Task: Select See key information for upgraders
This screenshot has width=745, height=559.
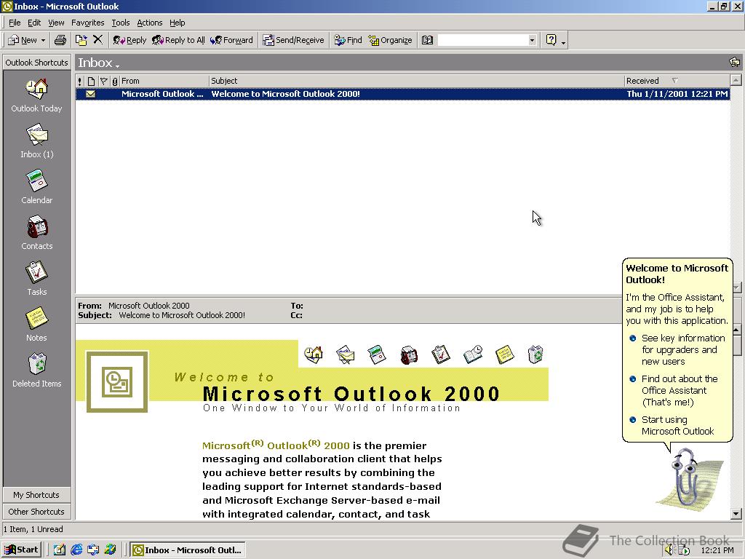Action: pos(678,349)
